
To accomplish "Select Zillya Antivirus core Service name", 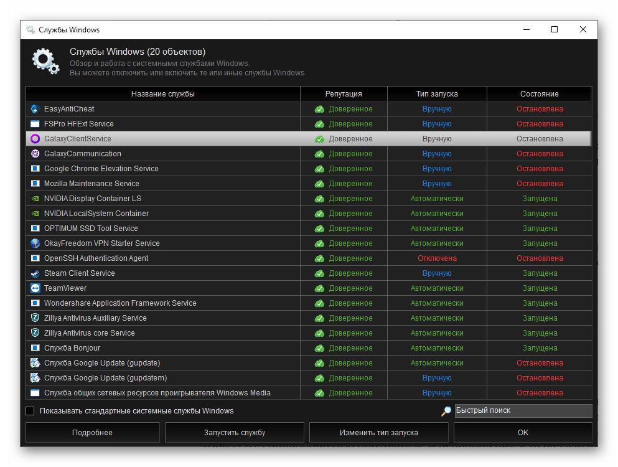I will 90,333.
